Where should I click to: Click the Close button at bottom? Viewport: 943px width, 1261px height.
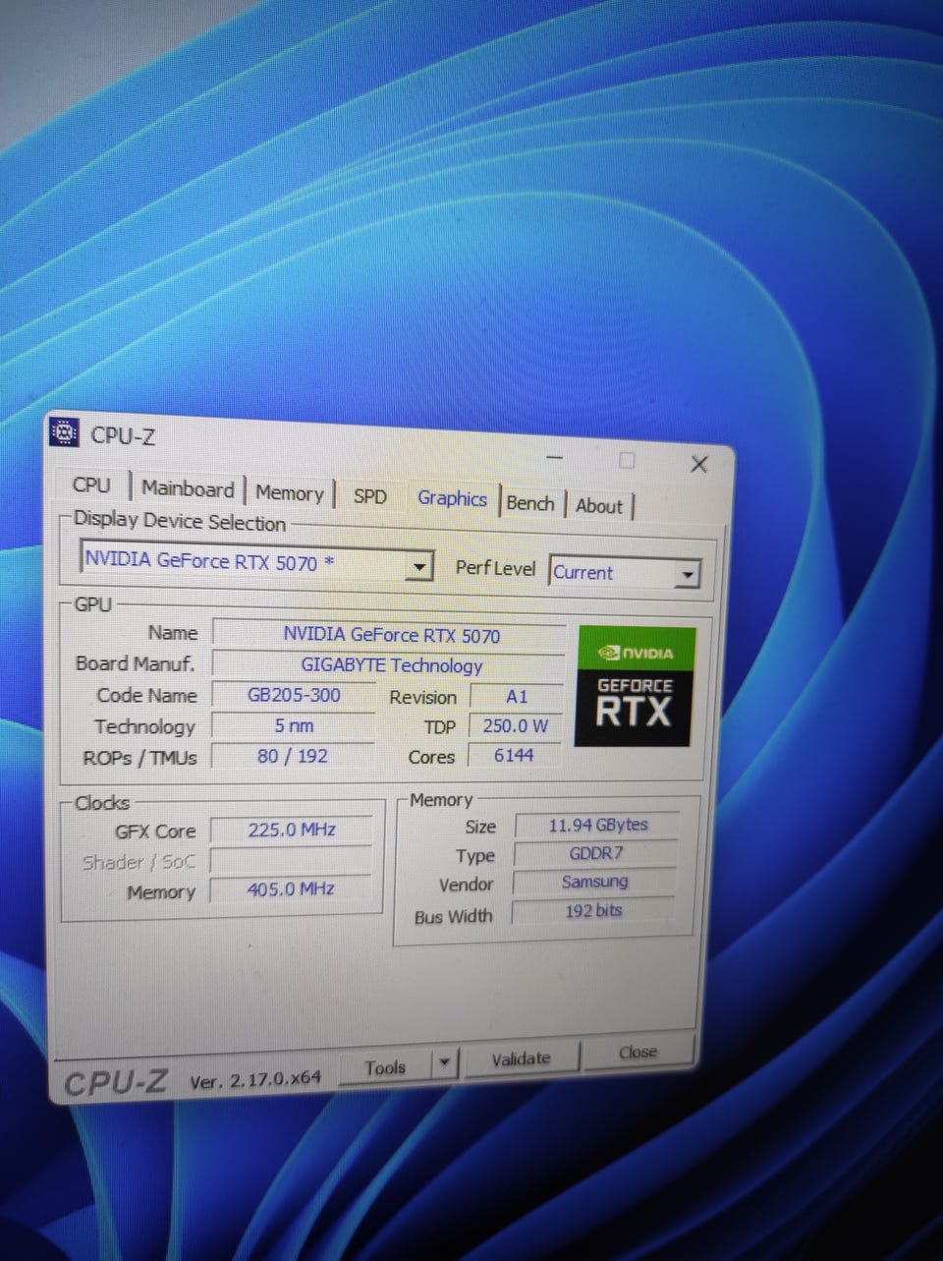point(638,1052)
